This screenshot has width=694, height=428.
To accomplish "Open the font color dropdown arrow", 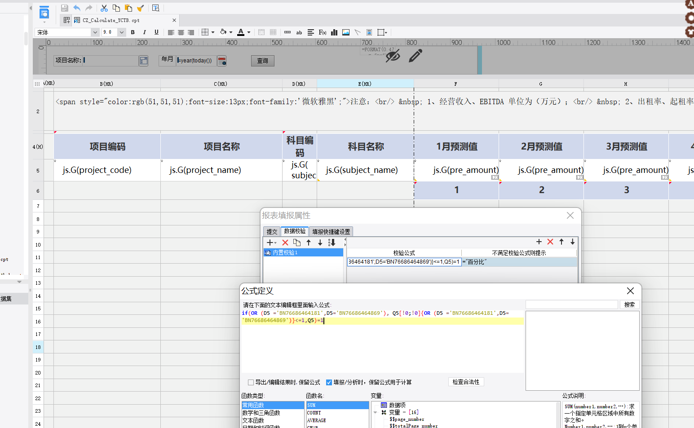I will click(x=249, y=32).
